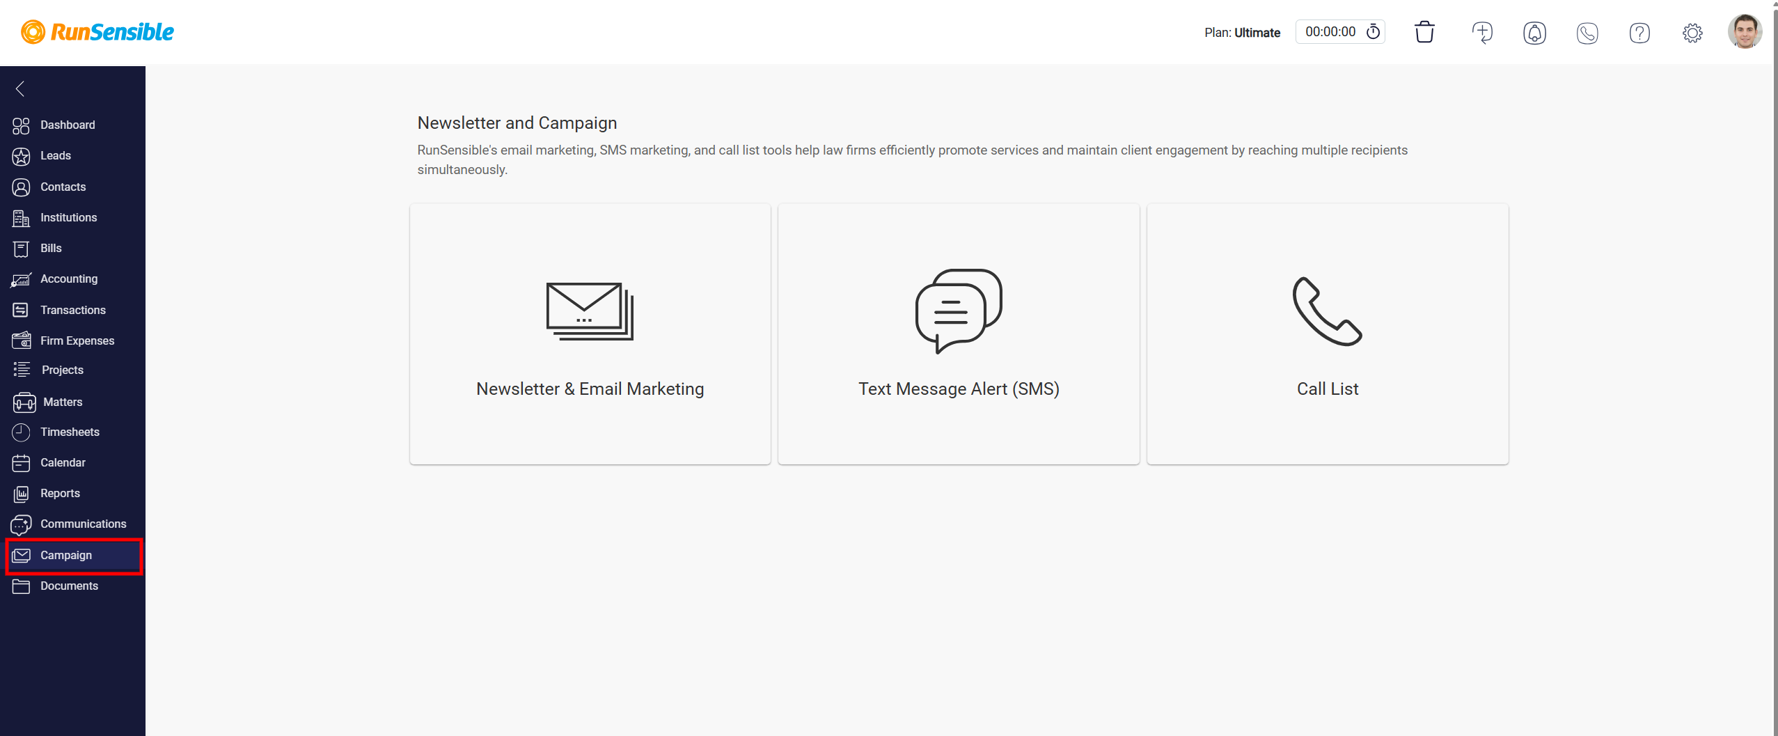Open notifications bell icon
The width and height of the screenshot is (1778, 736).
1534,33
